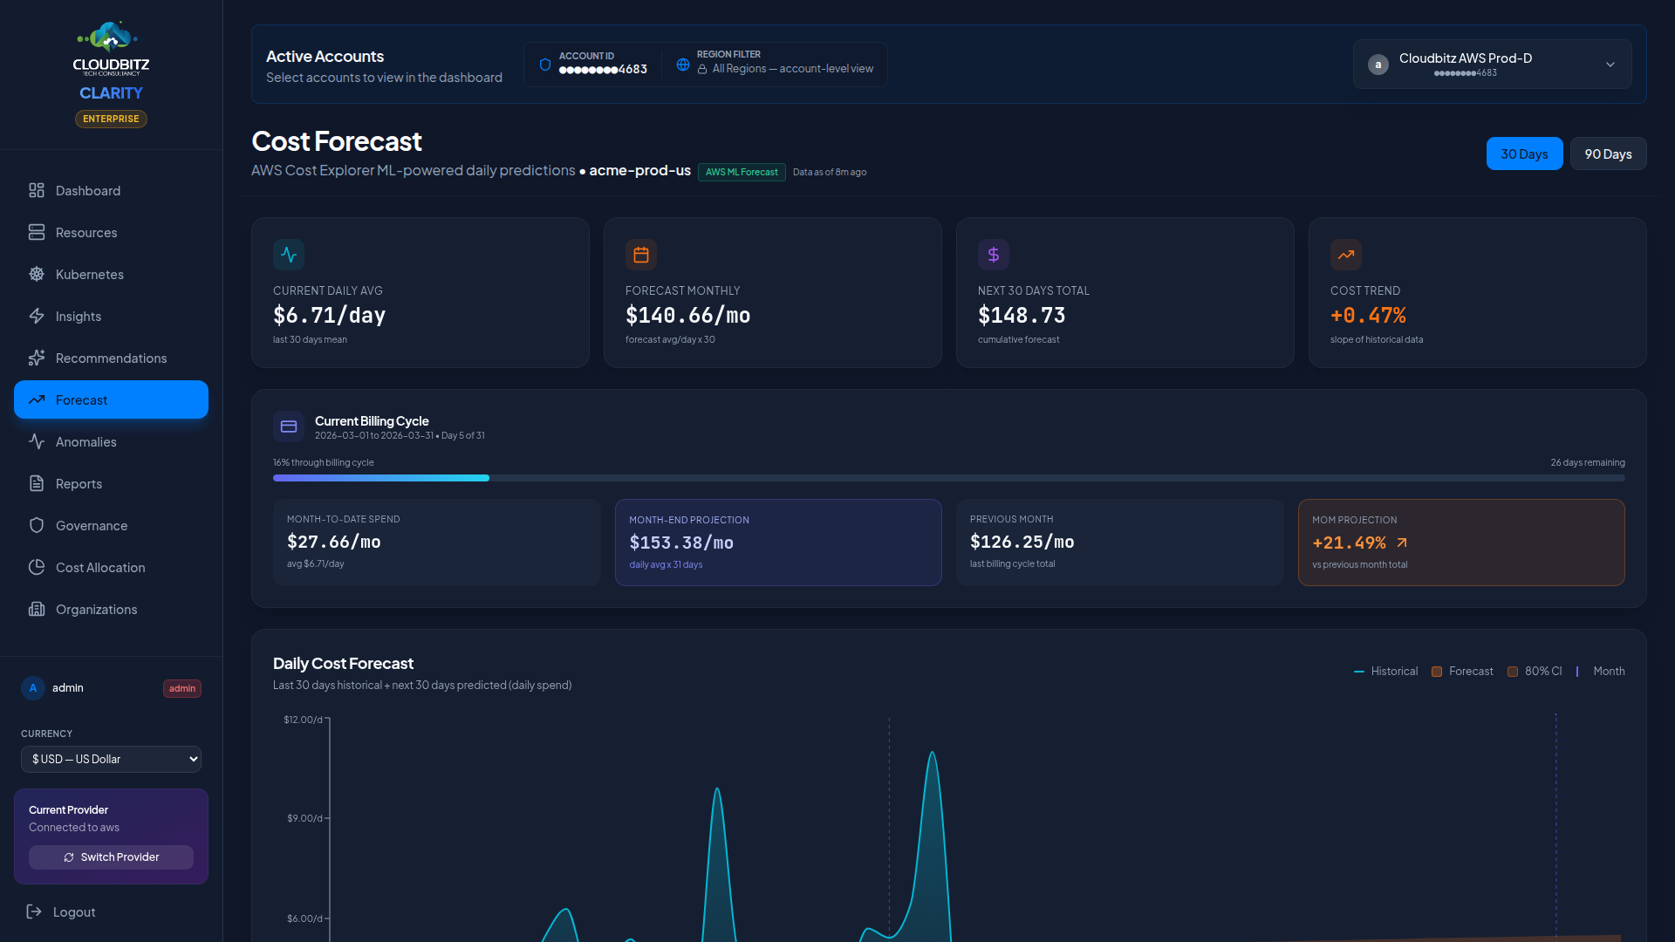Open the USD currency dropdown
Image resolution: width=1675 pixels, height=942 pixels.
pos(111,759)
